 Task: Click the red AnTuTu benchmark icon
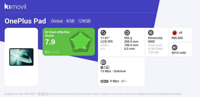click(175, 33)
